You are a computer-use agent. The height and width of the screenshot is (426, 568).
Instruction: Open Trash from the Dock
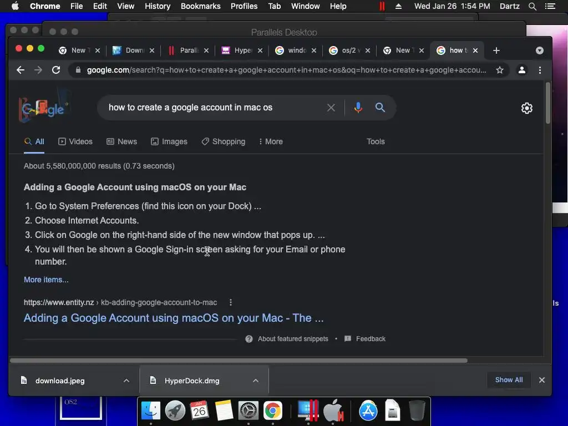click(x=417, y=411)
